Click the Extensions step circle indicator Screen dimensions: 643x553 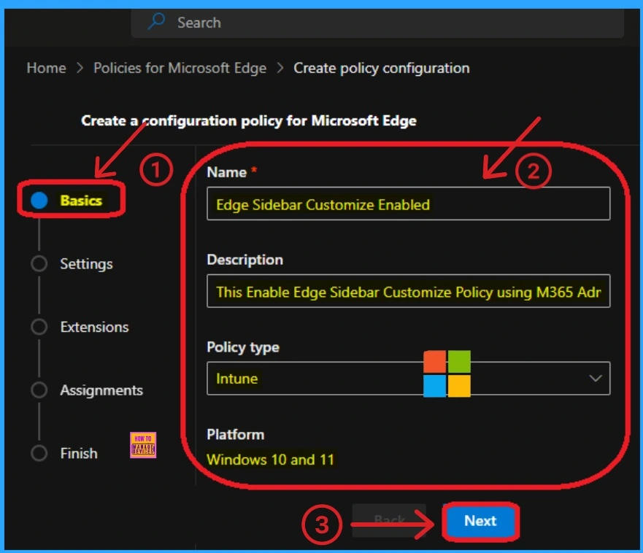tap(39, 327)
